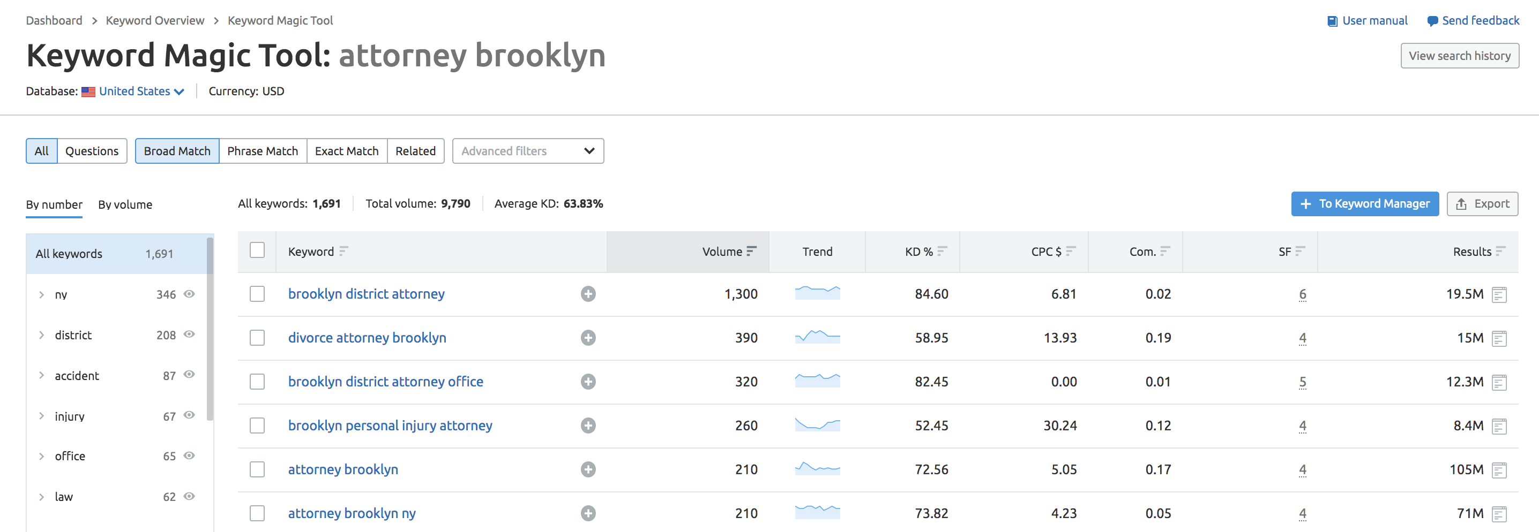This screenshot has height=532, width=1539.
Task: Check the 'brooklyn district attorney' row checkbox
Action: click(257, 294)
